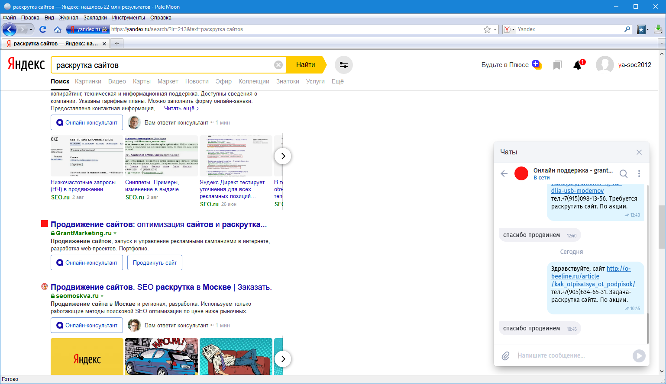Open the Downloads green arrow icon

[658, 29]
